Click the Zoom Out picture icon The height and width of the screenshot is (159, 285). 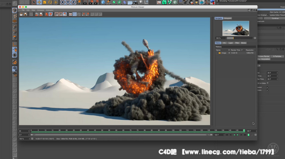coord(61,14)
